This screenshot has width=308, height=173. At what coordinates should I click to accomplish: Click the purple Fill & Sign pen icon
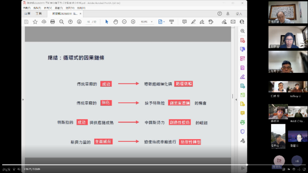(x=242, y=77)
